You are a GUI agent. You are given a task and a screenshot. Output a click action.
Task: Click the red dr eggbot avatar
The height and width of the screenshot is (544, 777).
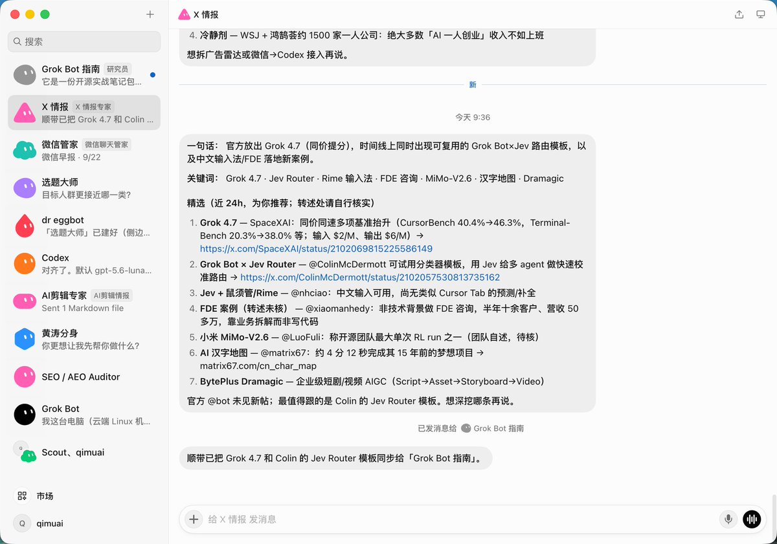coord(25,226)
